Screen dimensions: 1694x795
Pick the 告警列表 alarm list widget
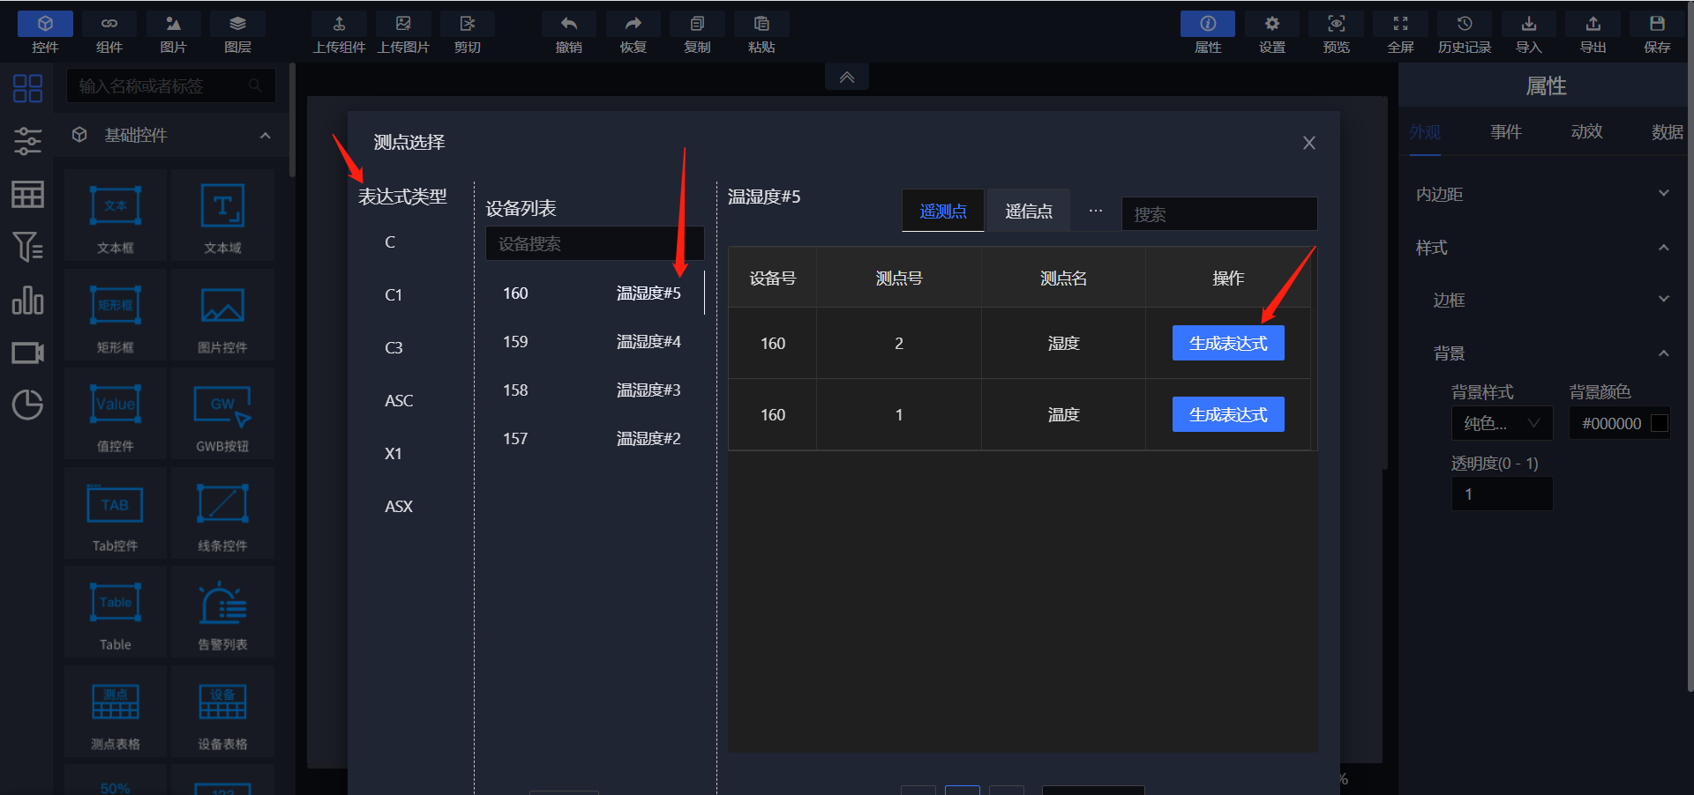222,612
